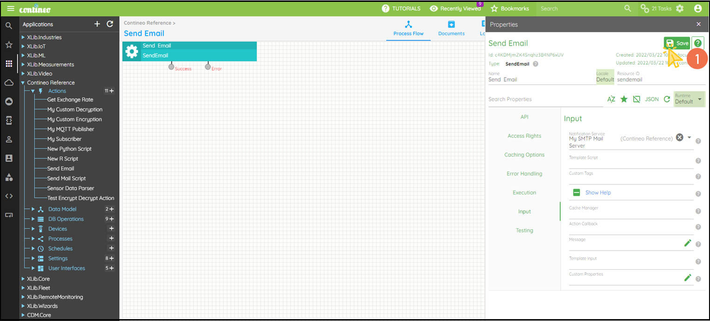The width and height of the screenshot is (710, 321).
Task: Switch properties to JSON view
Action: point(651,99)
